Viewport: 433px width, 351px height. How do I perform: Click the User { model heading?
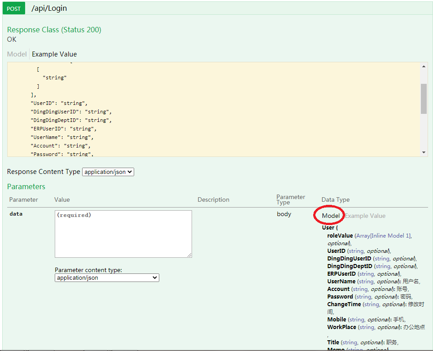tap(330, 228)
